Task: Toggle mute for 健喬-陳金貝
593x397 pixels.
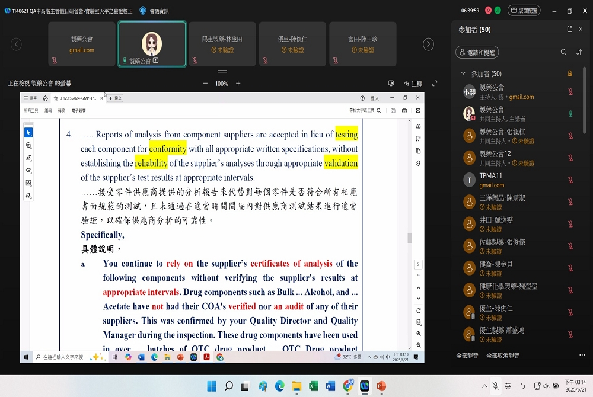Action: pos(570,268)
